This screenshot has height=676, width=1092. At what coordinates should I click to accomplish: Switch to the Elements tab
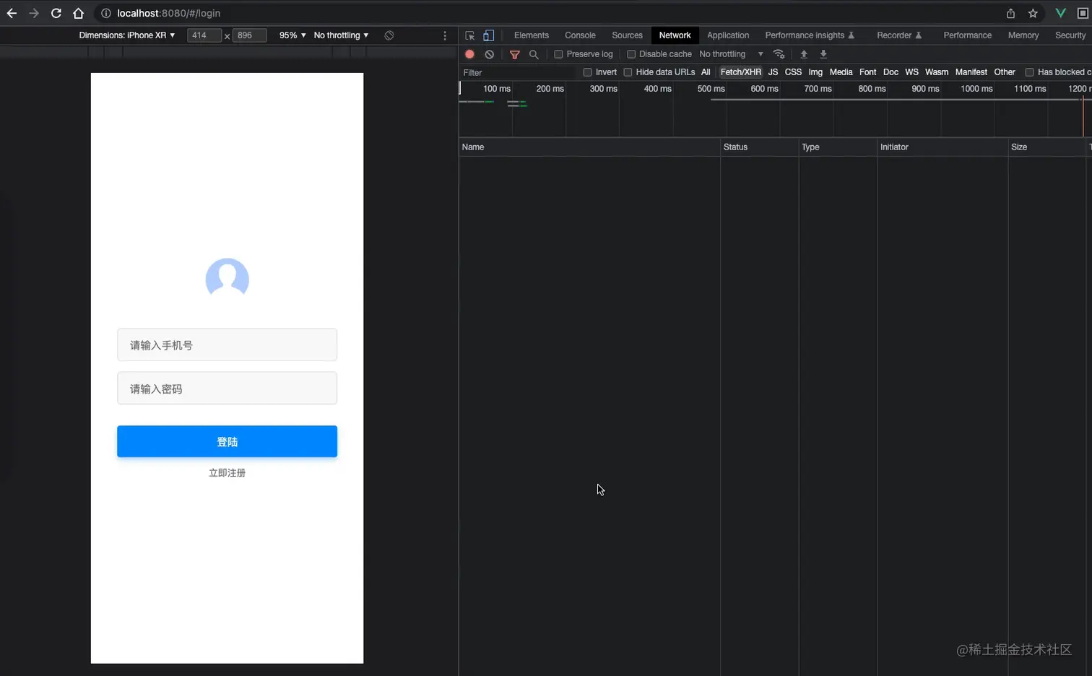point(532,35)
